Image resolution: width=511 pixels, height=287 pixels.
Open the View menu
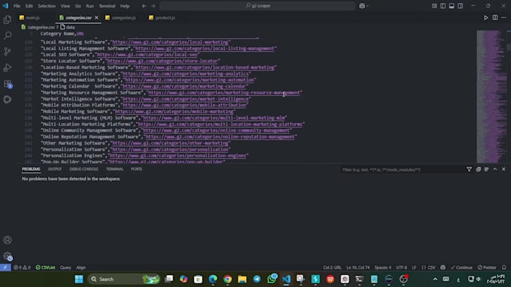point(65,6)
